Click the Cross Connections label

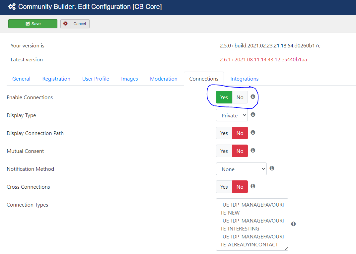tap(29, 187)
